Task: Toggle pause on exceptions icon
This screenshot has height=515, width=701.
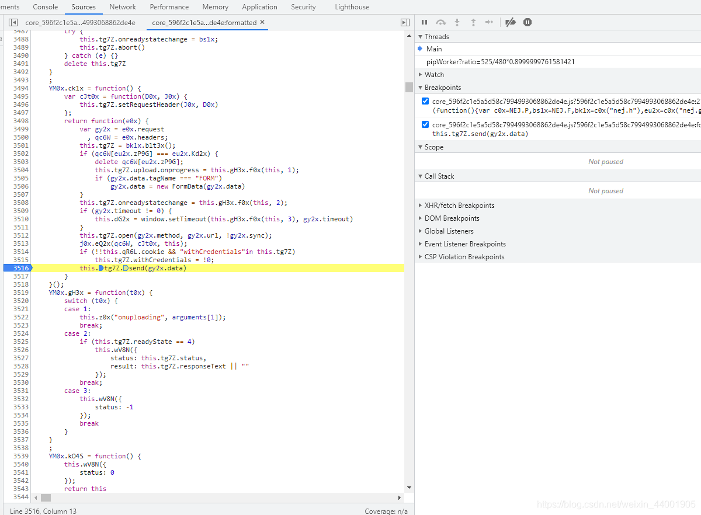Action: pos(528,22)
